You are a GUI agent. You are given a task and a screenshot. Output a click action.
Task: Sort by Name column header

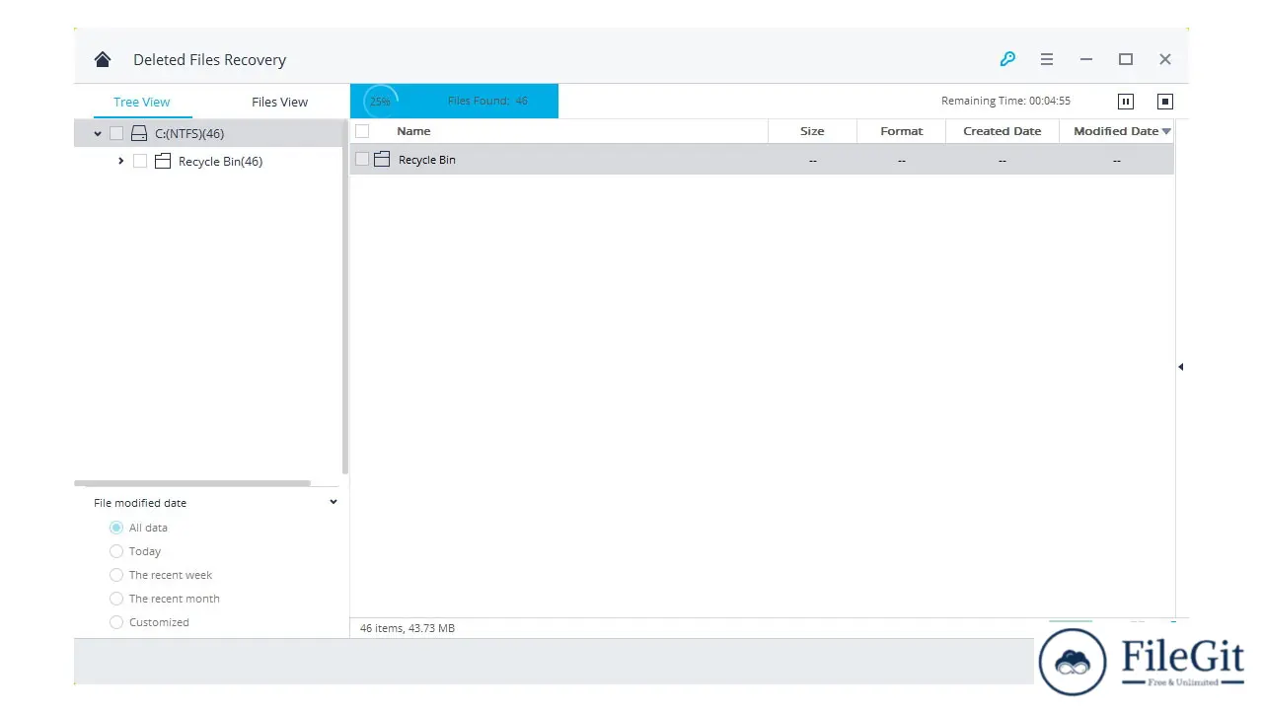click(x=413, y=131)
